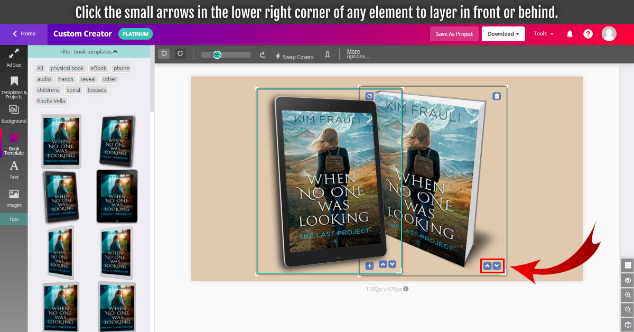The height and width of the screenshot is (332, 634).
Task: Select the 'All' template filter
Action: [40, 68]
